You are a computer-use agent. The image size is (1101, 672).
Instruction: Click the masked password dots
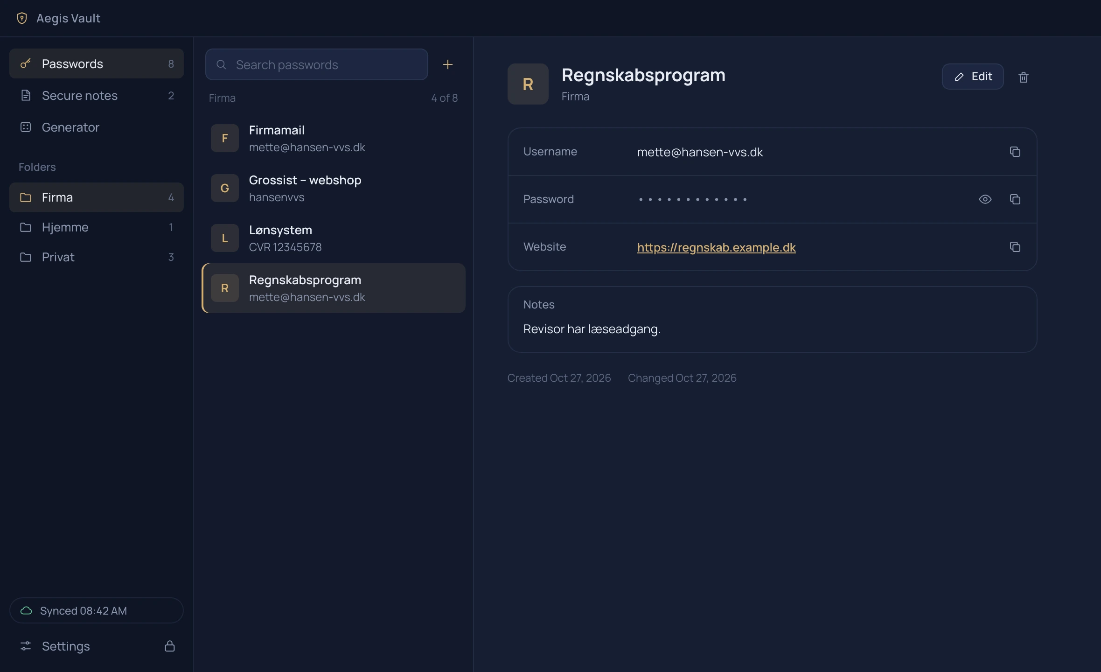(x=693, y=199)
